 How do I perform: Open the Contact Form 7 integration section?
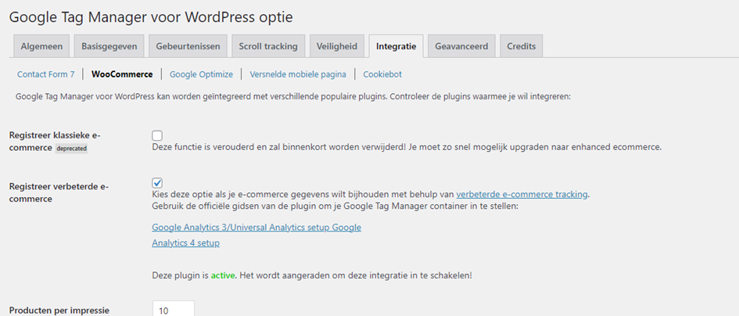pos(46,74)
